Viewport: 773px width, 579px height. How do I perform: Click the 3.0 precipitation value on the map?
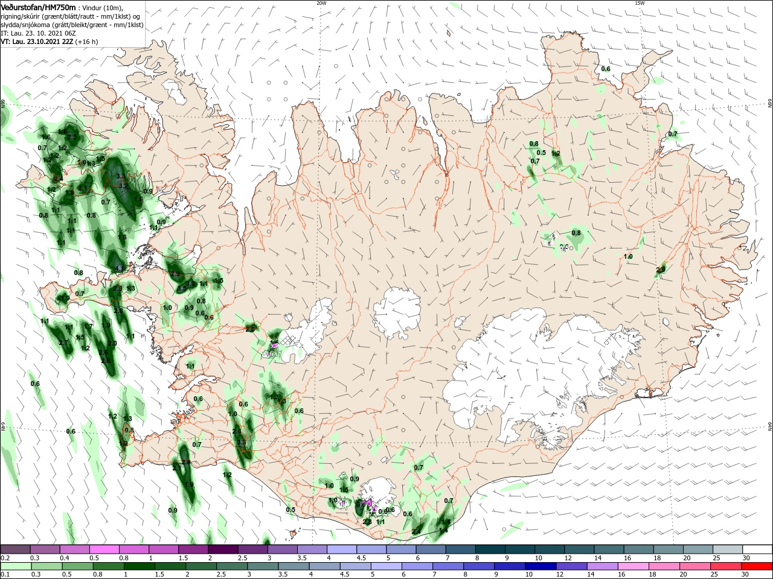click(190, 283)
